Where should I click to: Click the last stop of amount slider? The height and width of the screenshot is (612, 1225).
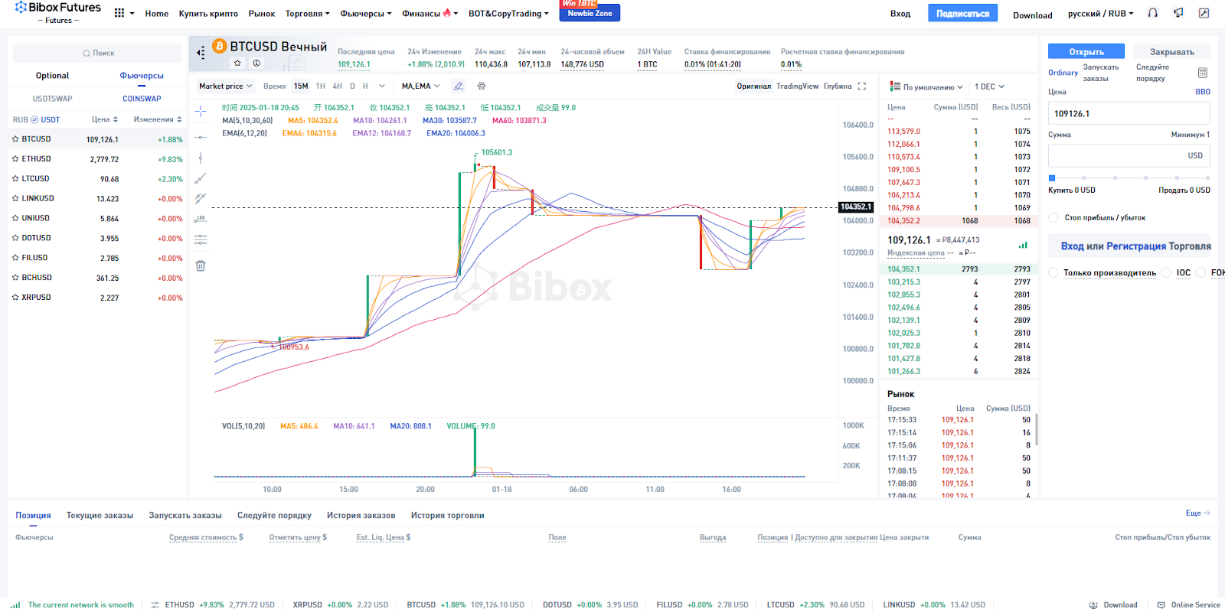1208,178
